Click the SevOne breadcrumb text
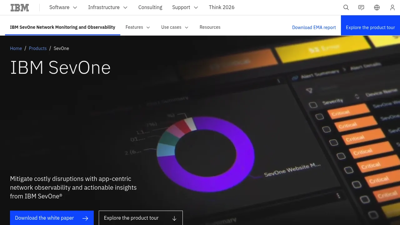The width and height of the screenshot is (400, 225). point(61,48)
